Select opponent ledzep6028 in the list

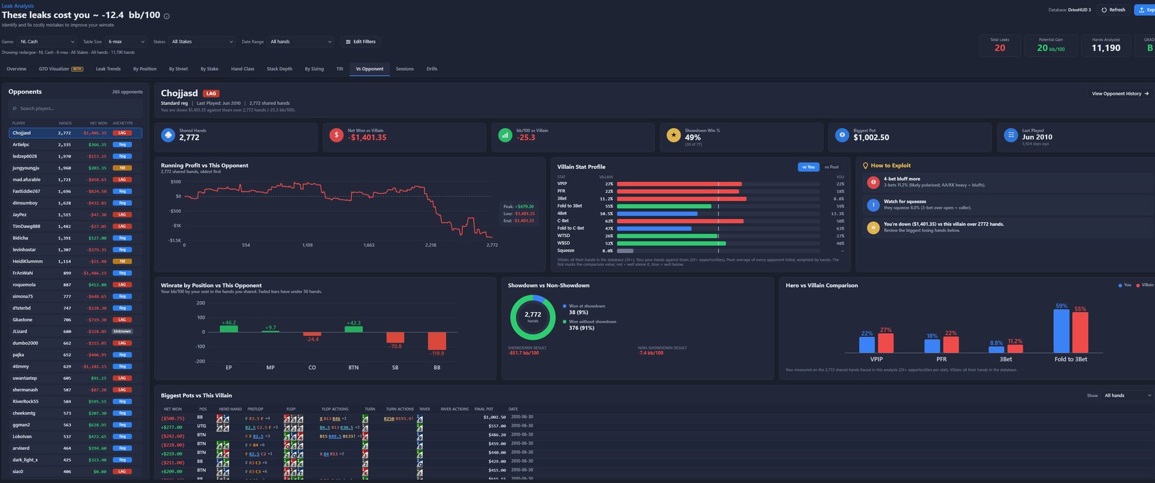point(76,156)
